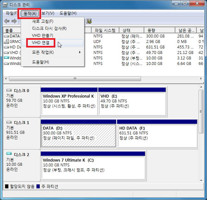Click the 49.70 GB capacity cell
Screen dimensions: 207x200
pyautogui.click(x=154, y=53)
